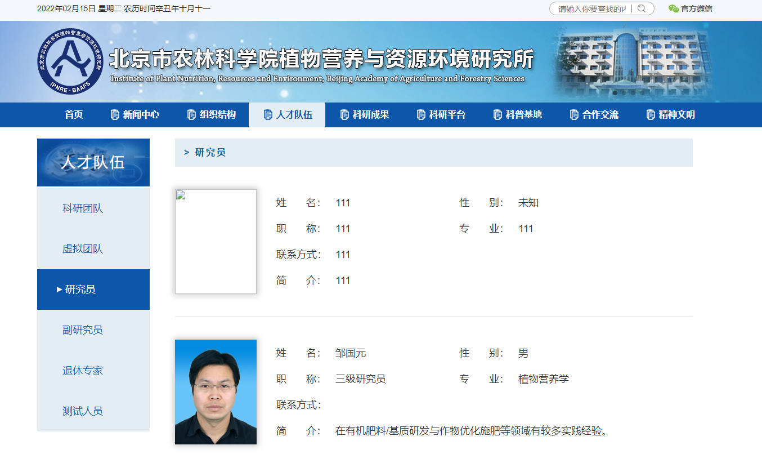Click the gender value 未知
The height and width of the screenshot is (463, 762).
coord(528,203)
